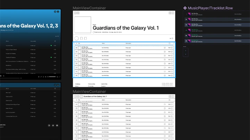Image resolution: width=250 pixels, height=140 pixels.
Task: Click volume speaker icon in dark player bar
Action: coord(48,77)
